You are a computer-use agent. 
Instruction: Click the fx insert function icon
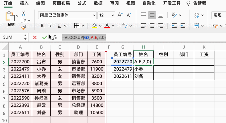point(55,37)
